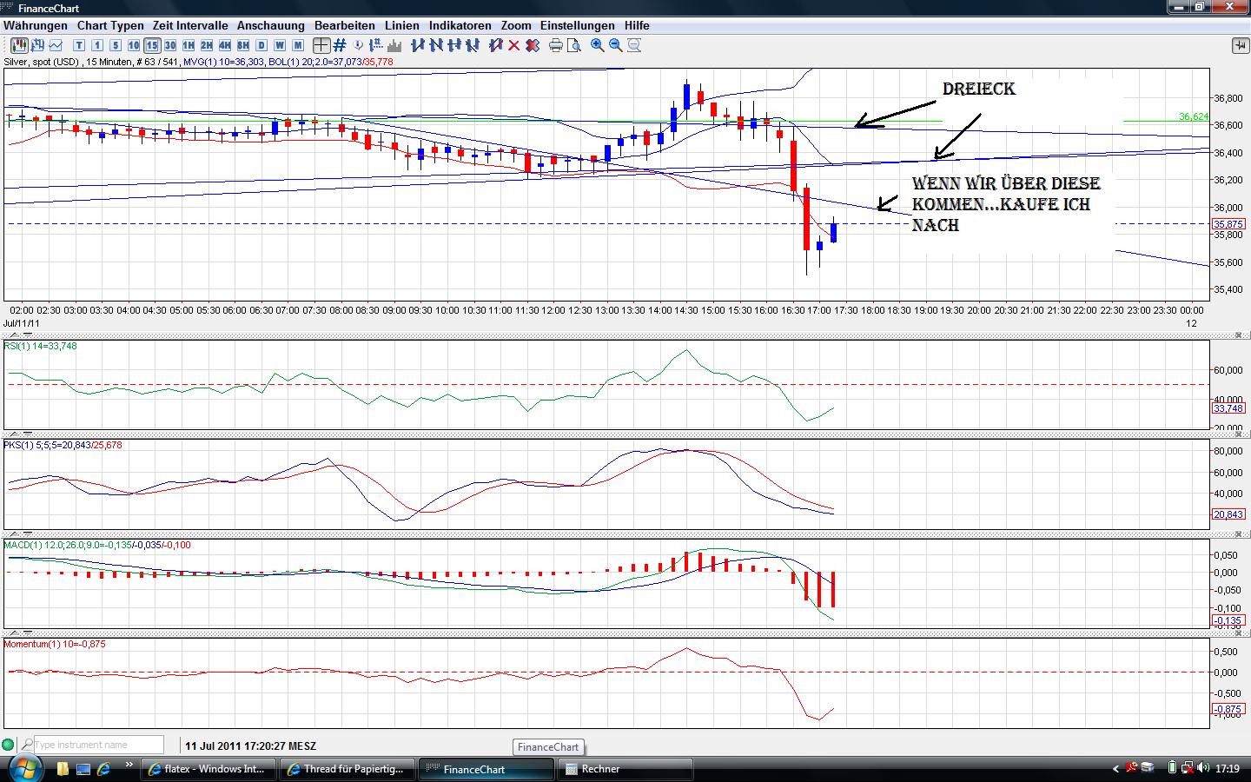Click the Momentum(1) 10 indicator label
Screen dimensions: 1251x782
tap(55, 644)
